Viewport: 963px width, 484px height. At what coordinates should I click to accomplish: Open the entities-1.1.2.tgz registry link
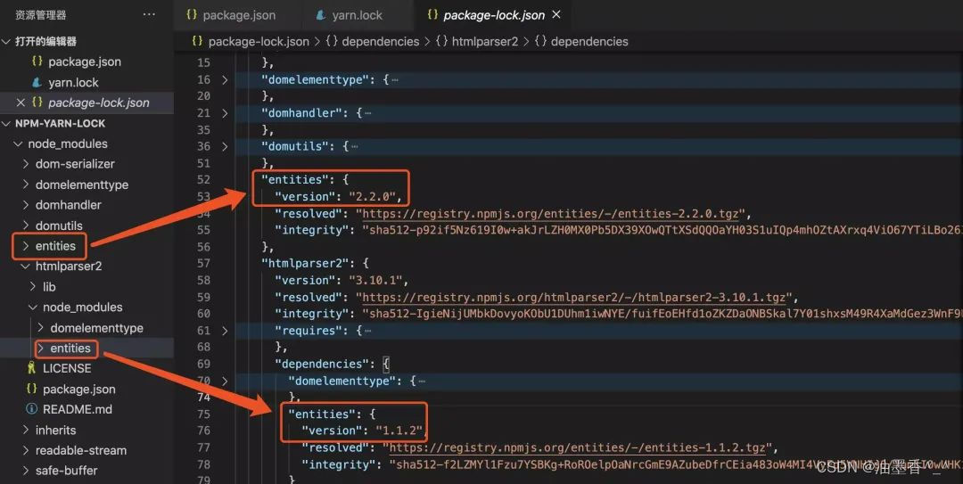(577, 447)
